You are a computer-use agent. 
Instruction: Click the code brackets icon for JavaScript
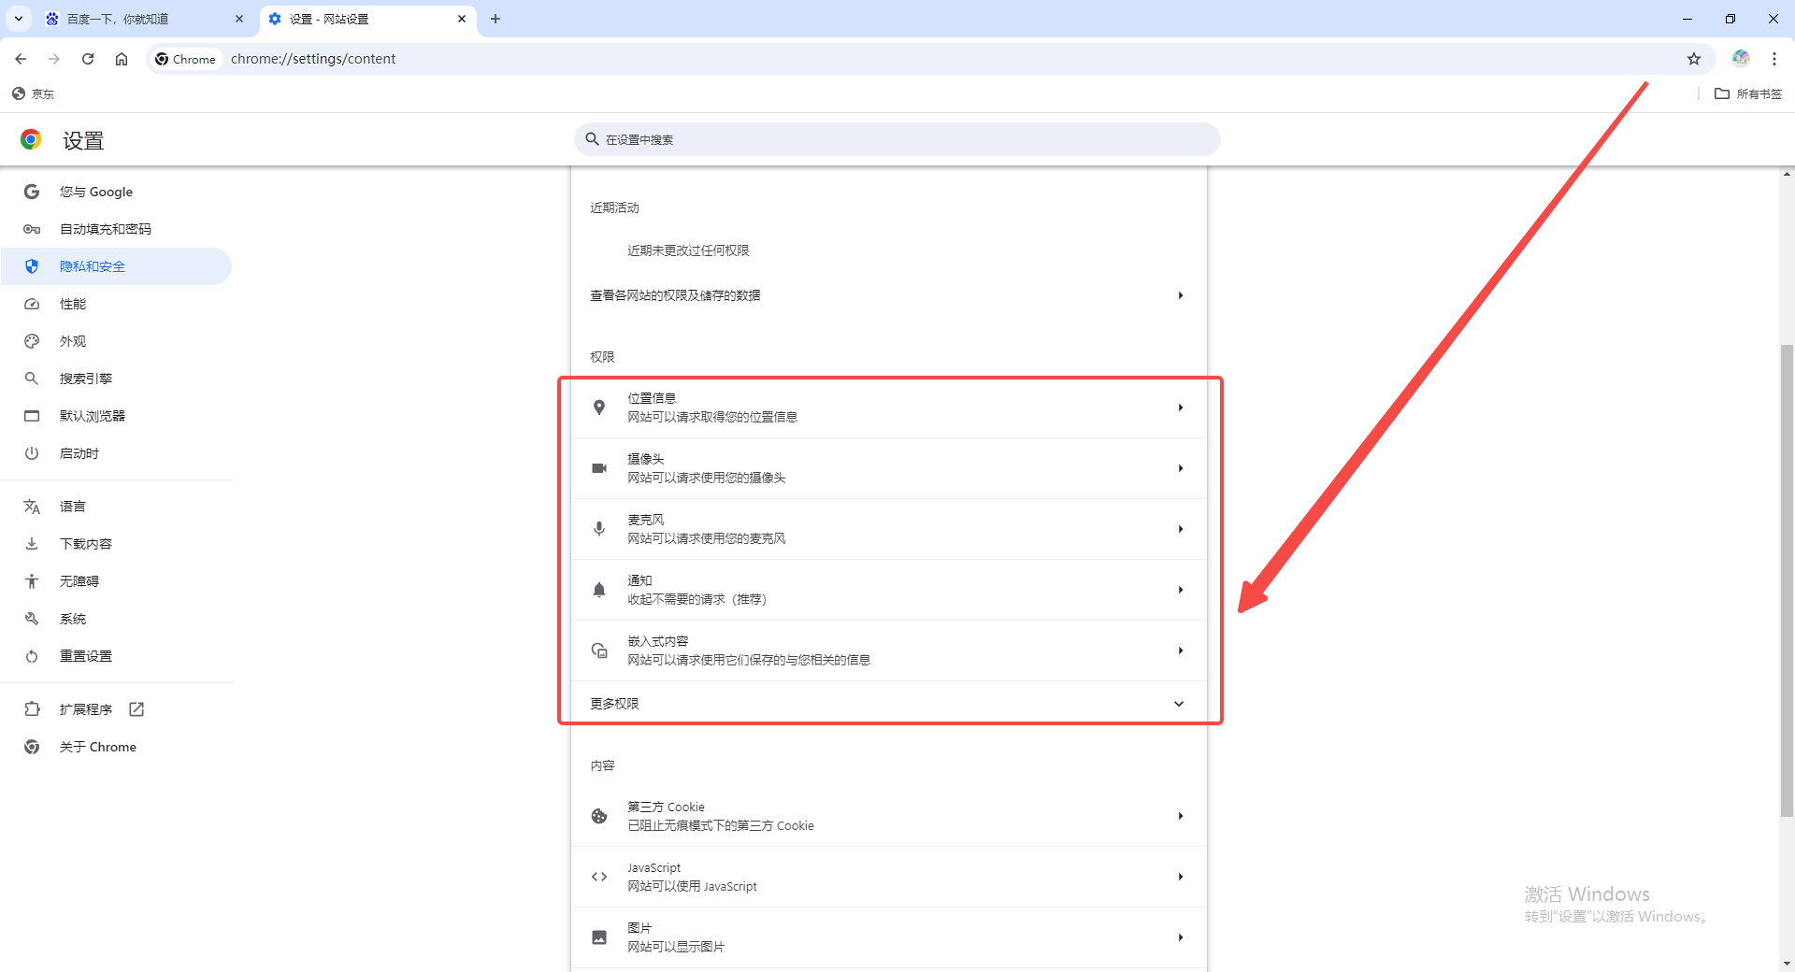(x=599, y=877)
